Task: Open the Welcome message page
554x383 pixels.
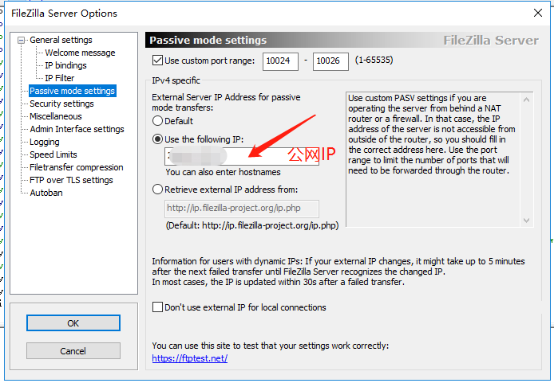Action: click(80, 53)
